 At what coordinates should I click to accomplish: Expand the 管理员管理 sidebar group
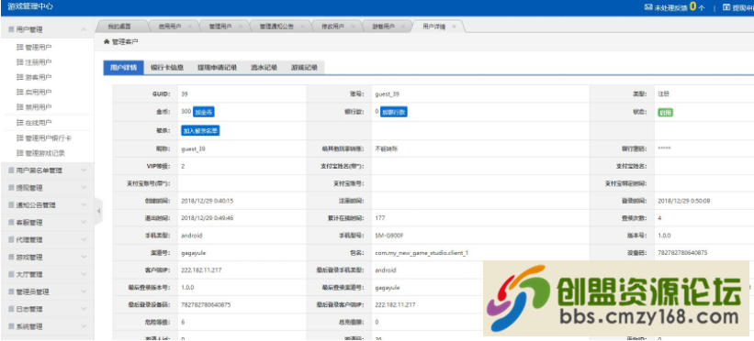pyautogui.click(x=84, y=291)
